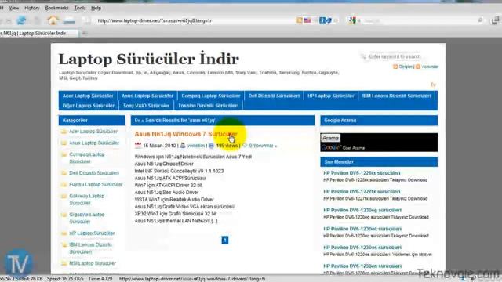This screenshot has width=502, height=282.
Task: Click the folder icon beside Dell Dizüstü Sürücüleri category
Action: point(64,173)
